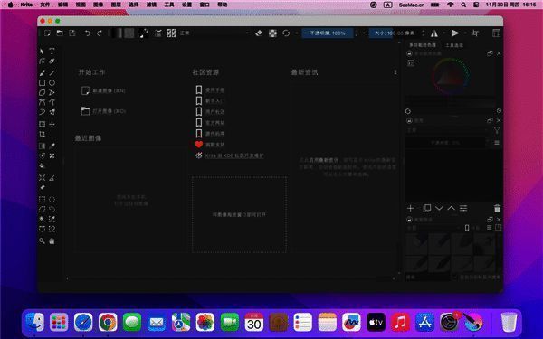Viewport: 543px width, 339px height.
Task: Select the Fill bucket tool
Action: tap(42, 166)
